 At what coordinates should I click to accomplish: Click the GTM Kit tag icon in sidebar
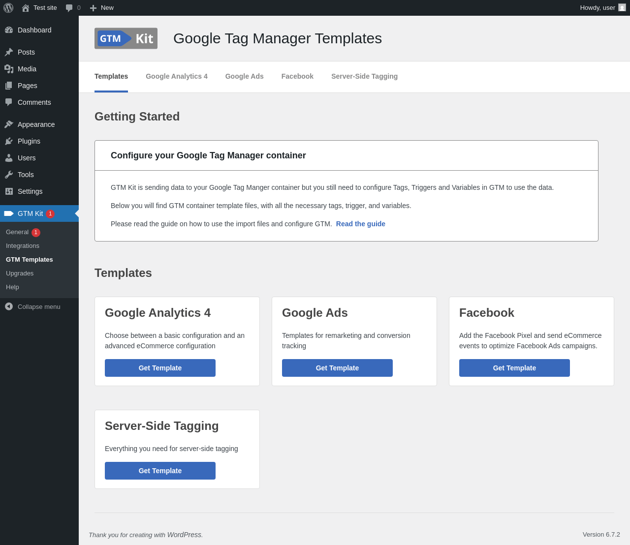(x=9, y=213)
